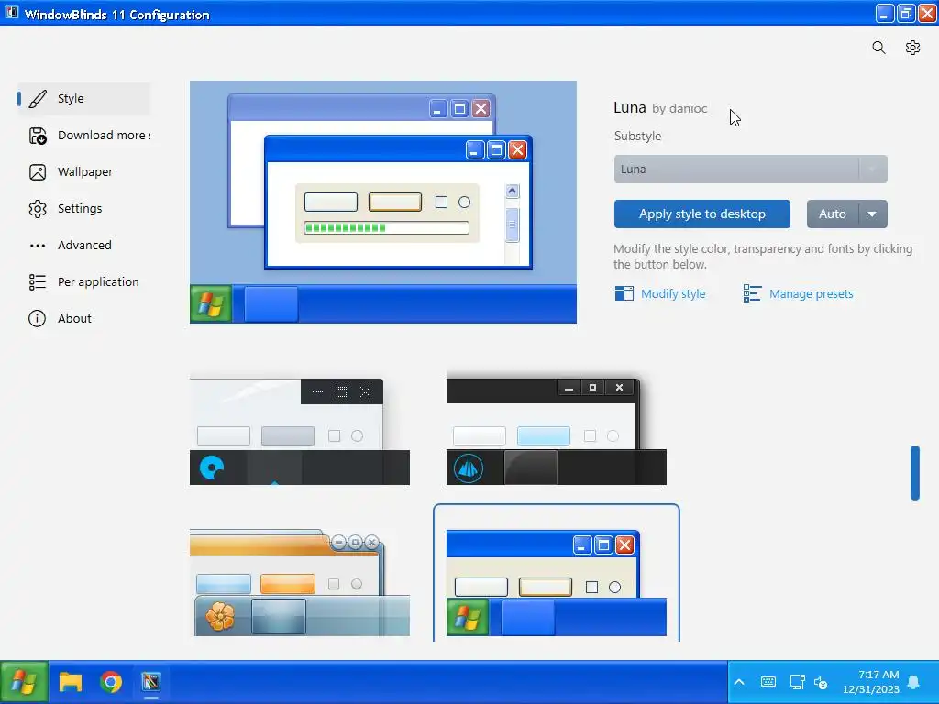This screenshot has height=704, width=939.
Task: Click Apply style to desktop
Action: pos(701,214)
